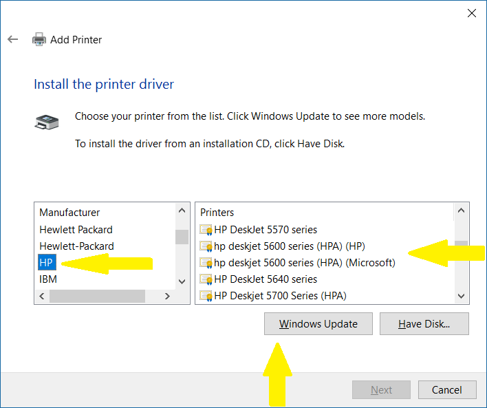Click the Manufacturer column header
The width and height of the screenshot is (487, 408).
pyautogui.click(x=69, y=213)
